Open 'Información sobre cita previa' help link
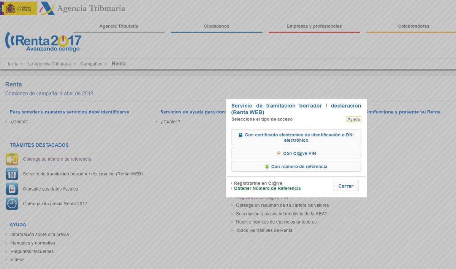 click(40, 235)
